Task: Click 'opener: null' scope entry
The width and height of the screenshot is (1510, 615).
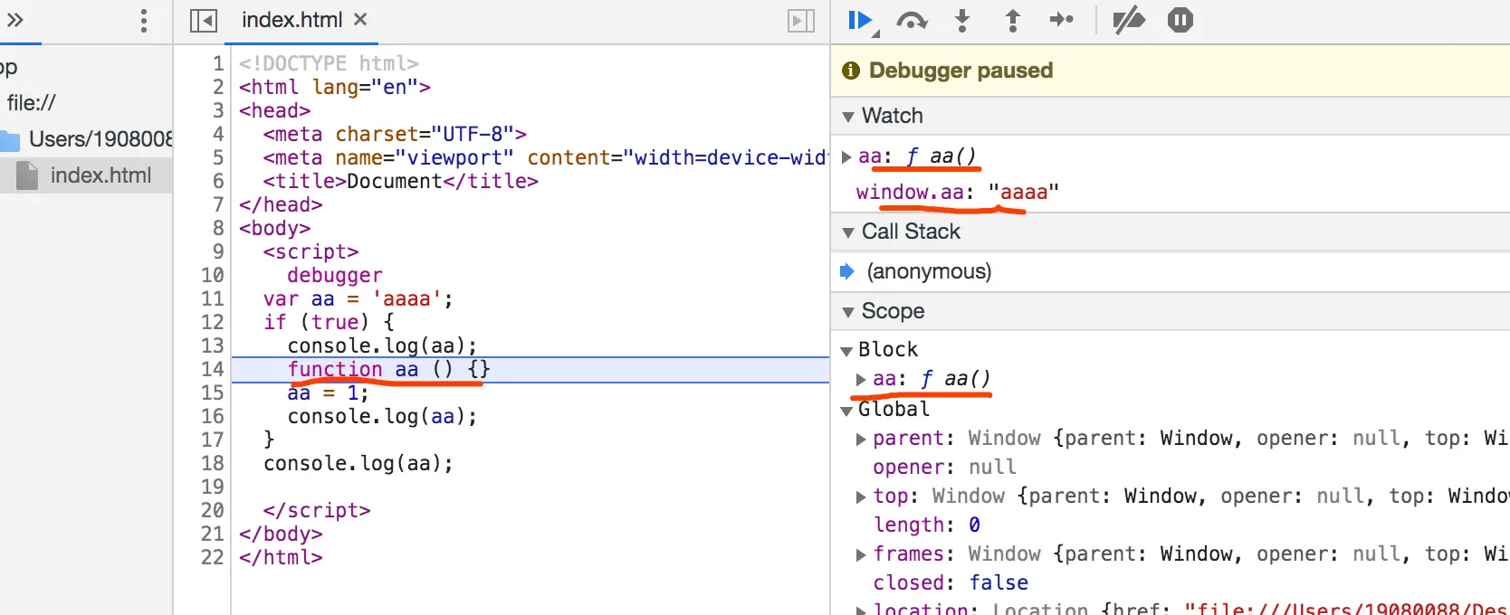Action: coord(944,467)
